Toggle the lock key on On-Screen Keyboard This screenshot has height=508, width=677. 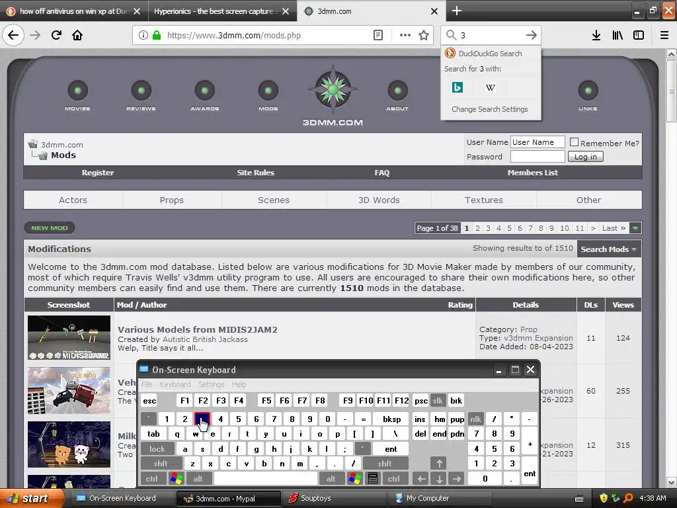click(x=157, y=449)
